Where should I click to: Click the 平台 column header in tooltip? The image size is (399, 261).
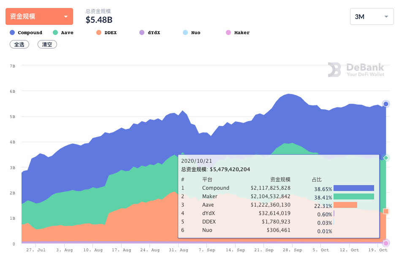(207, 180)
